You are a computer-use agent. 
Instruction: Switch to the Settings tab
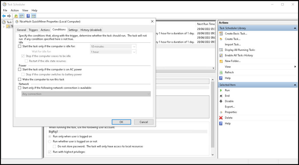click(73, 30)
